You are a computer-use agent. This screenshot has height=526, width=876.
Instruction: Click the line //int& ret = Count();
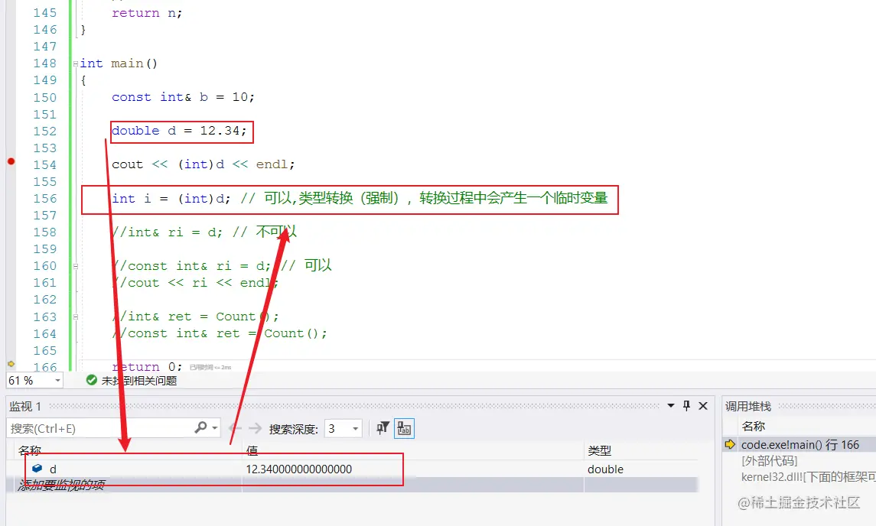pyautogui.click(x=195, y=317)
